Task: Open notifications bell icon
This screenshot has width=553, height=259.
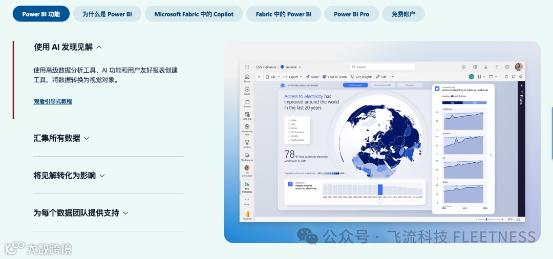Action: point(464,67)
